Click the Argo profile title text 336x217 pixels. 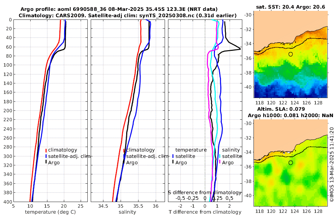pos(119,9)
